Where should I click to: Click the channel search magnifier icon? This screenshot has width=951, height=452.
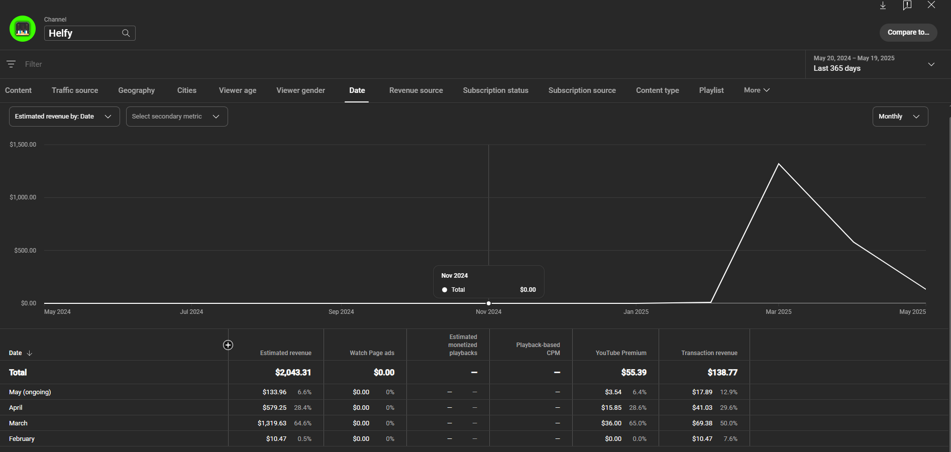126,33
